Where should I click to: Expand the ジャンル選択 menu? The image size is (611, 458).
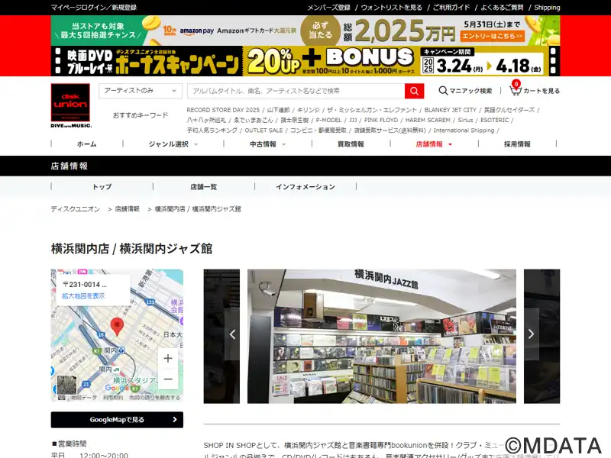point(173,144)
